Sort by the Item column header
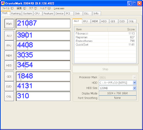The width and height of the screenshot is (143, 130). (x=91, y=29)
